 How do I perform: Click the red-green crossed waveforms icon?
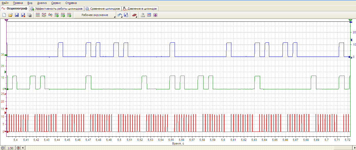(x=44, y=15)
